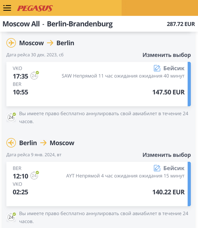Click the Бейсик label on the outbound flight
This screenshot has height=228, width=198.
(x=174, y=68)
